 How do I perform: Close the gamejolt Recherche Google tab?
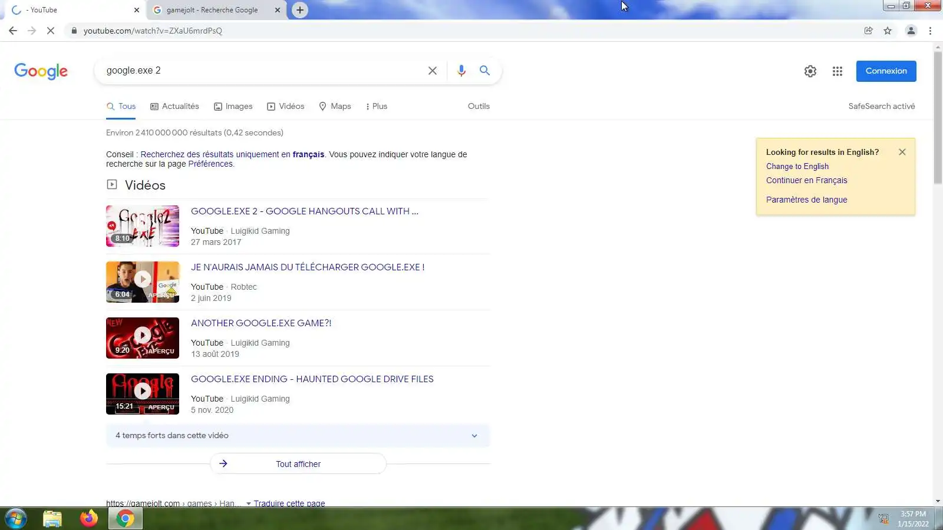pos(278,10)
